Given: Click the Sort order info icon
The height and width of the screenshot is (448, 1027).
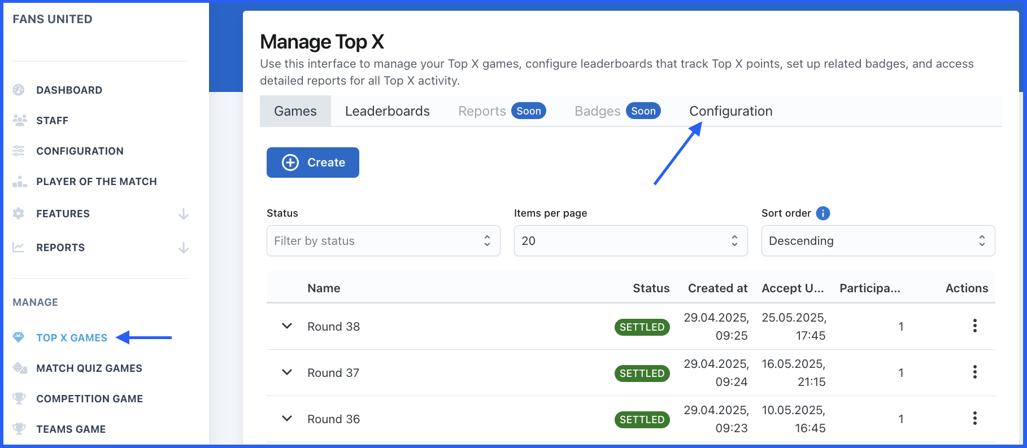Looking at the screenshot, I should 823,213.
